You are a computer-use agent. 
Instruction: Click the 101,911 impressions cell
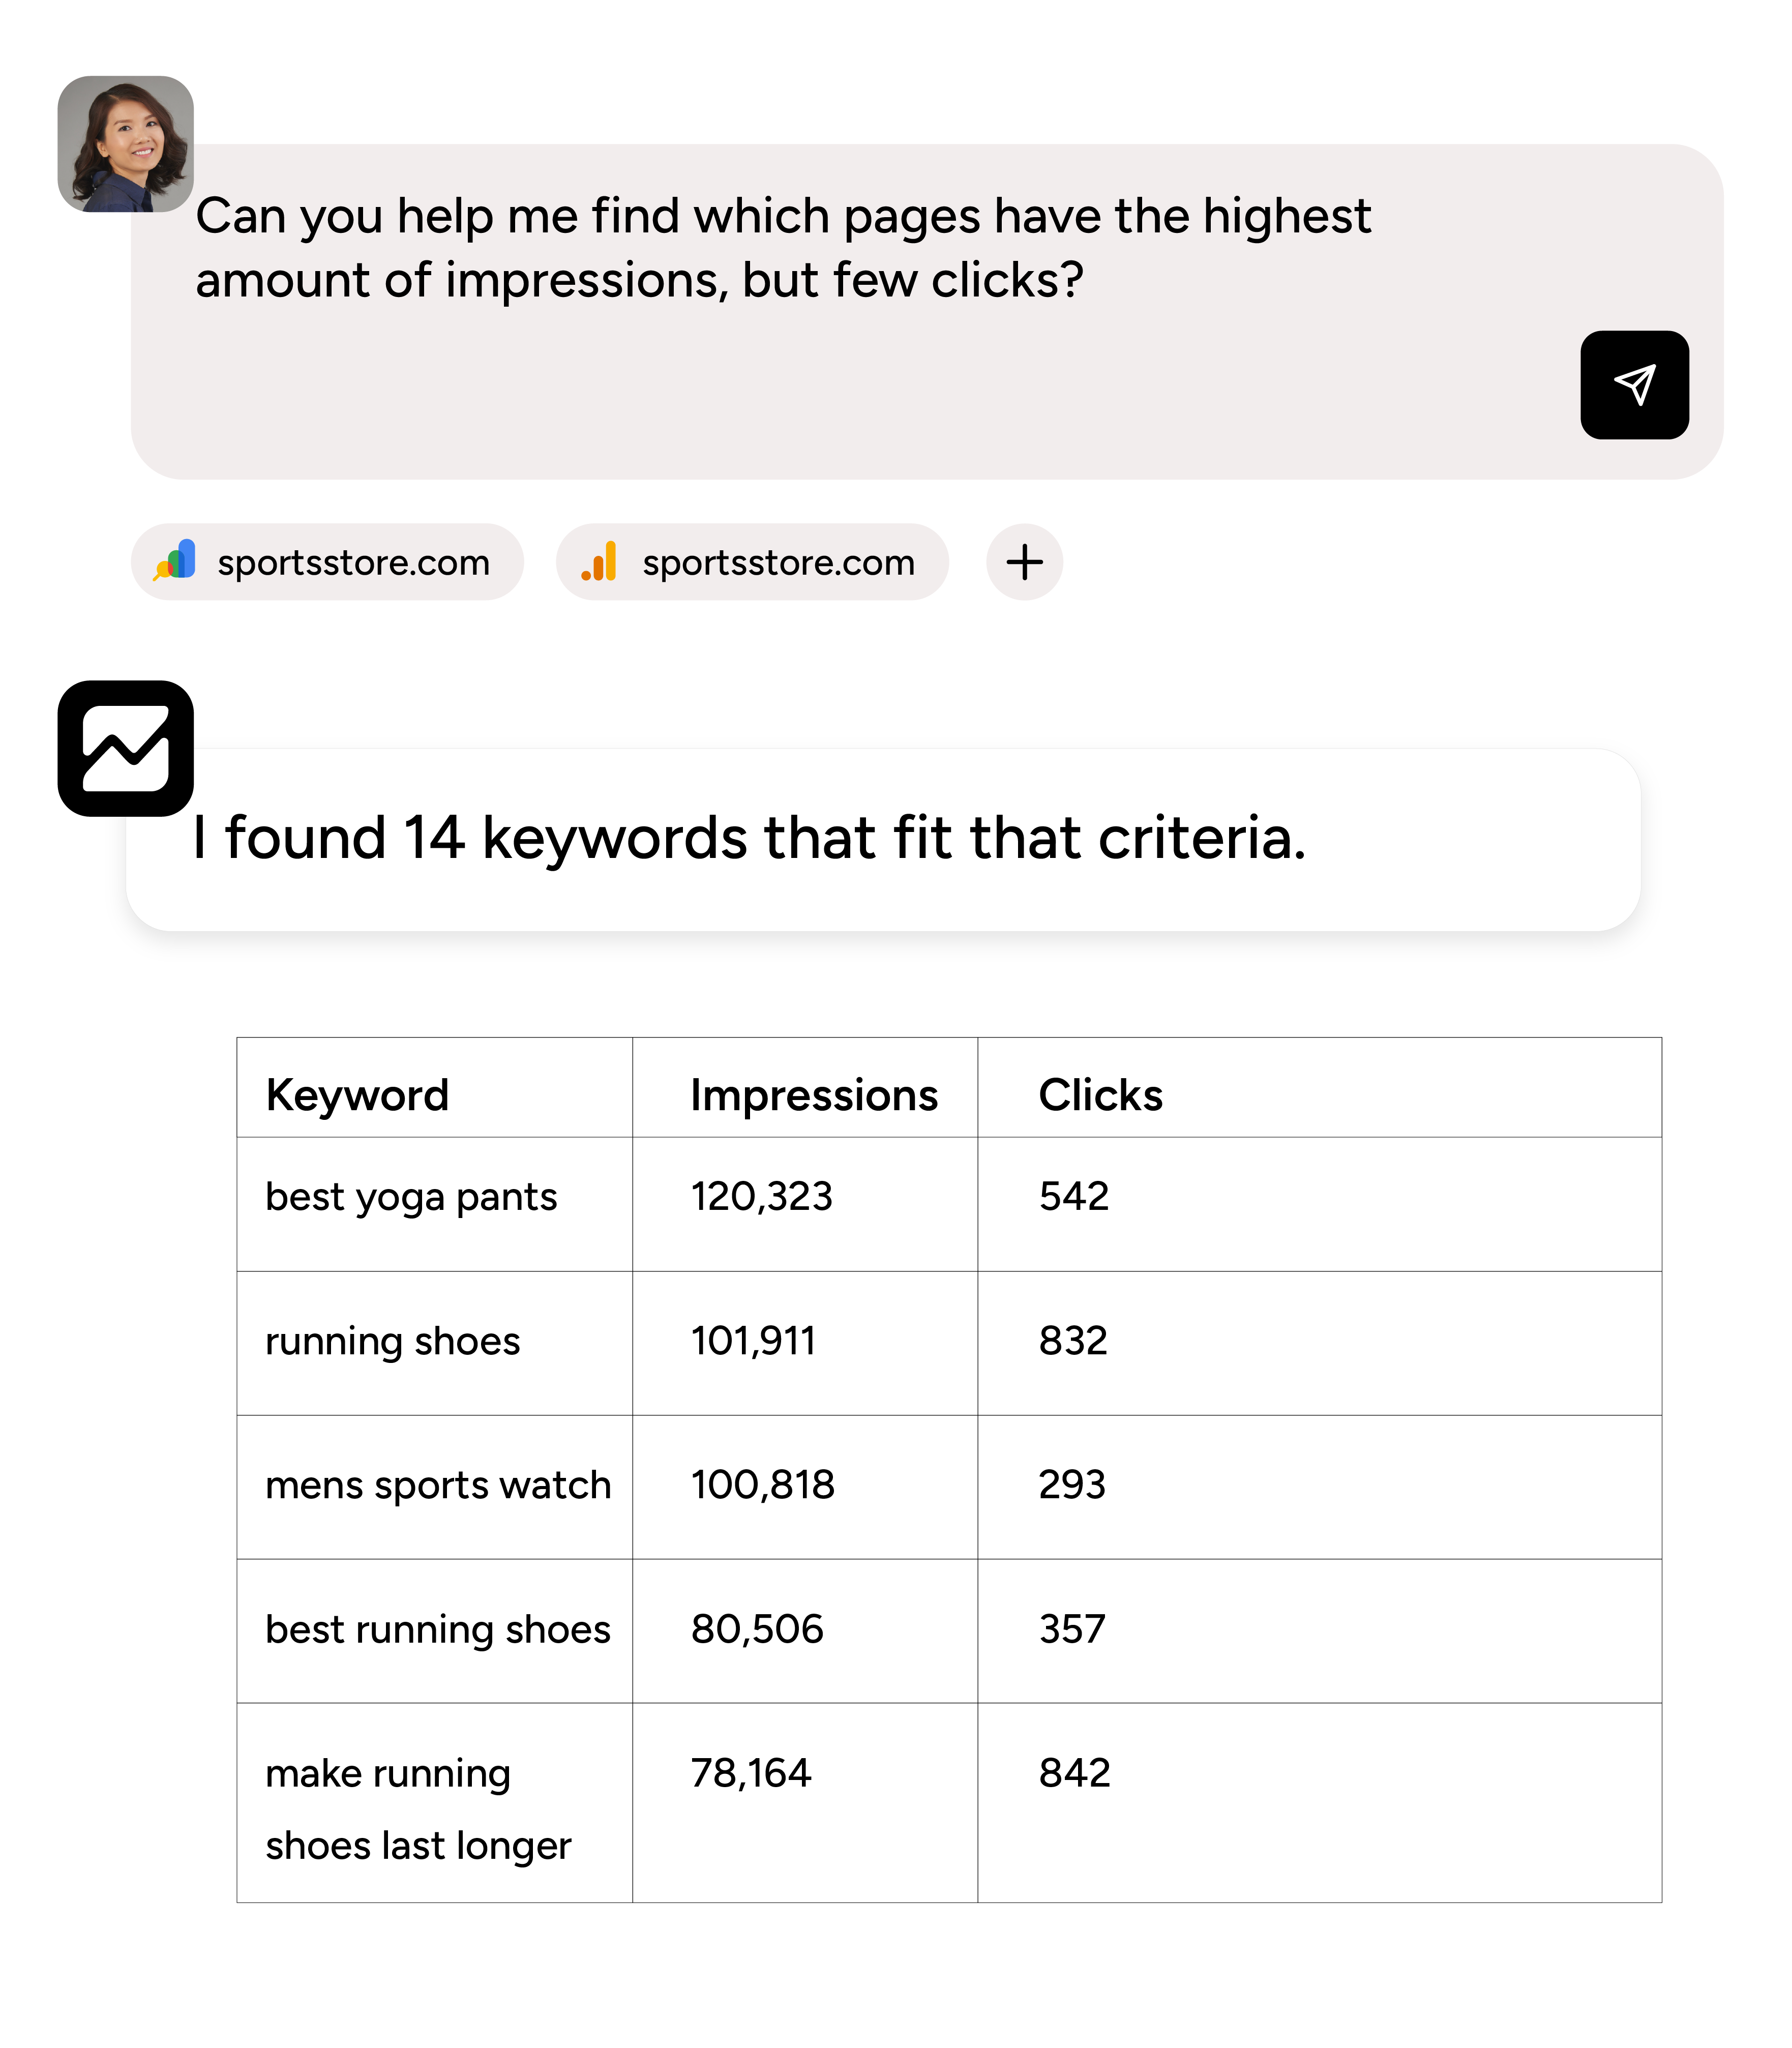click(753, 1340)
